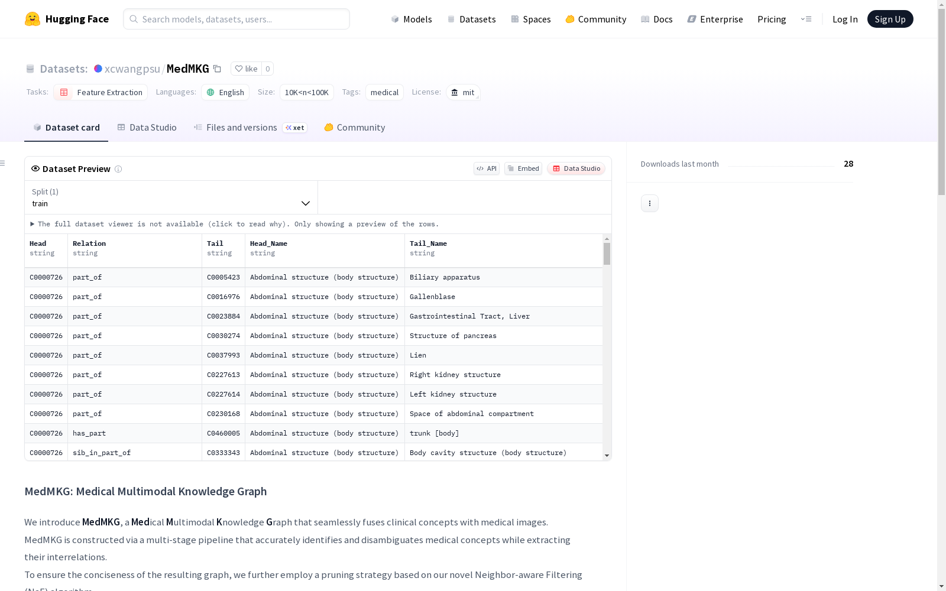Click the Hugging Face logo icon

pos(33,19)
